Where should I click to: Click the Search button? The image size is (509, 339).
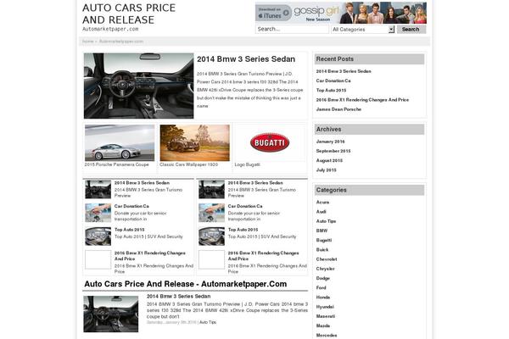[411, 29]
